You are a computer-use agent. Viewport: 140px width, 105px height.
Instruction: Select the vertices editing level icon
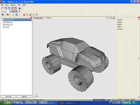coord(3,8)
